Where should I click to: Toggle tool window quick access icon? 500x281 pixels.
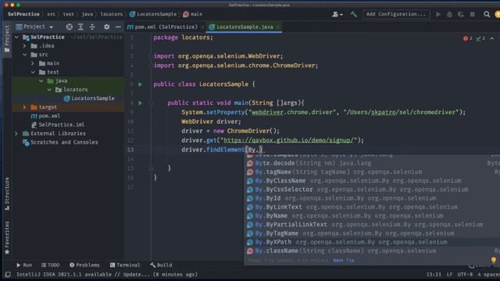(x=8, y=274)
